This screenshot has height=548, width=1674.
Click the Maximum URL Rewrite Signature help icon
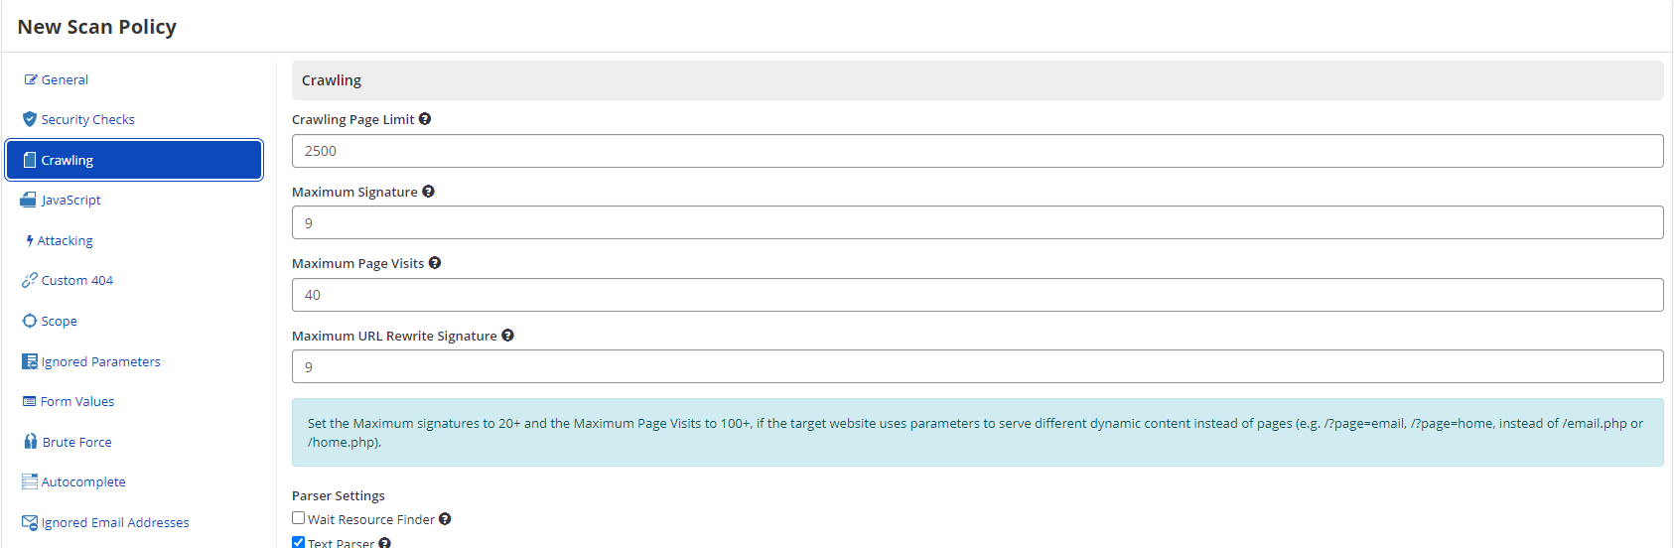507,336
